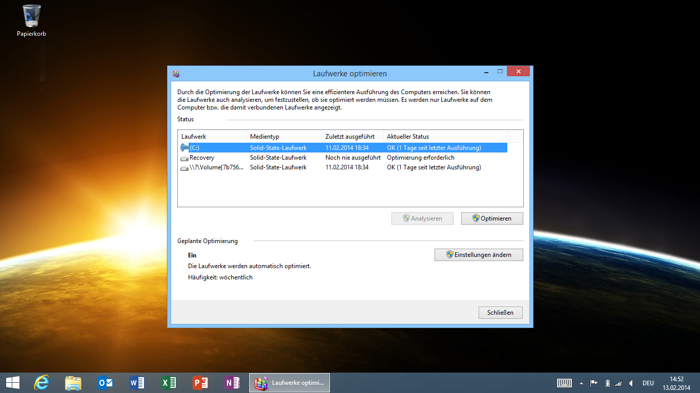Click the Laufwerke optimi... taskbar button
The width and height of the screenshot is (700, 393).
click(x=290, y=383)
